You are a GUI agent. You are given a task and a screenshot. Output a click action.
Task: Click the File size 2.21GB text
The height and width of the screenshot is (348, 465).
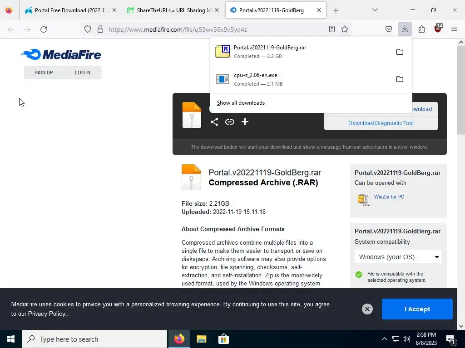pyautogui.click(x=205, y=203)
